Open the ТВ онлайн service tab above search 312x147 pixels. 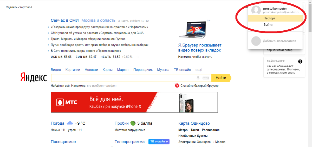click(183, 70)
